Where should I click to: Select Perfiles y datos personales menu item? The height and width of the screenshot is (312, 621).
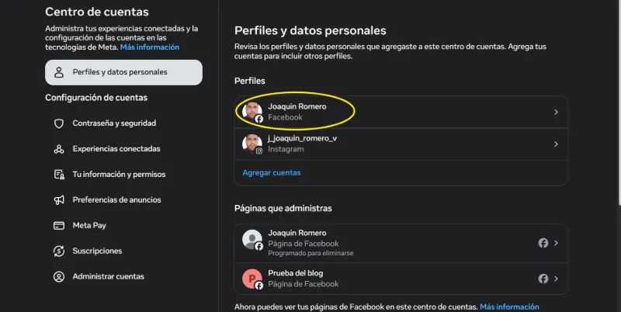point(123,72)
